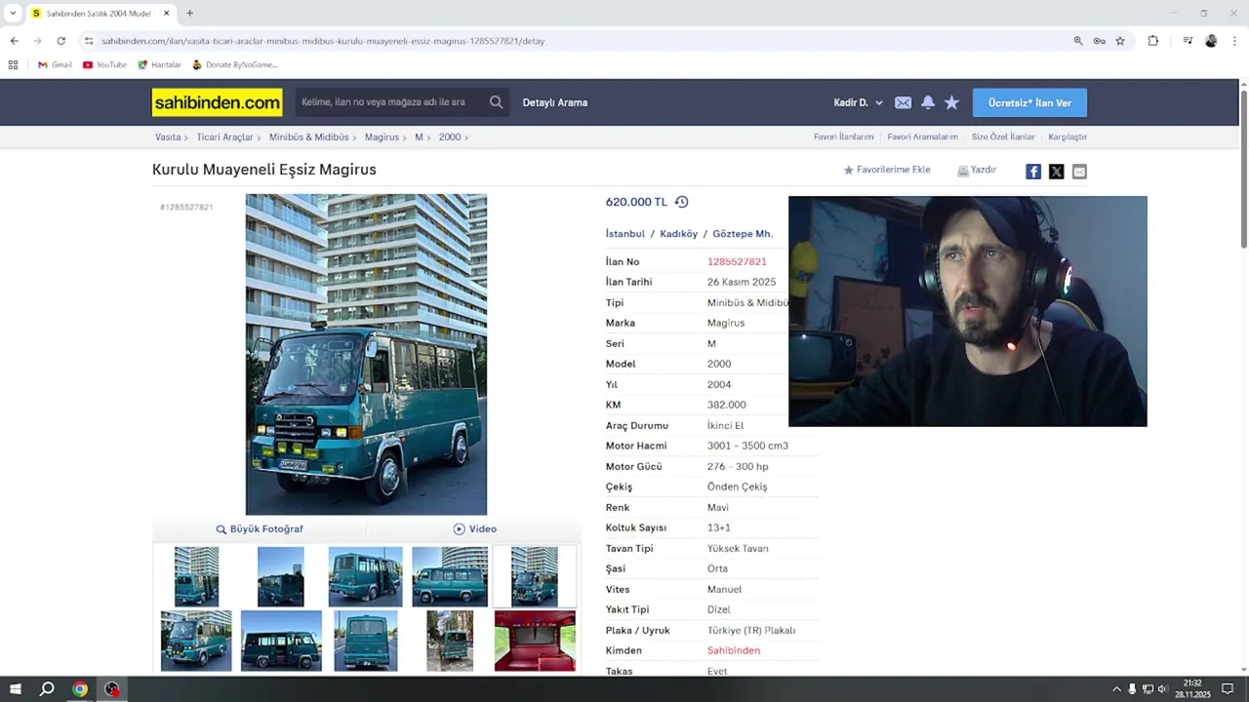1249x702 pixels.
Task: Open browser extensions puzzle icon
Action: point(1152,41)
